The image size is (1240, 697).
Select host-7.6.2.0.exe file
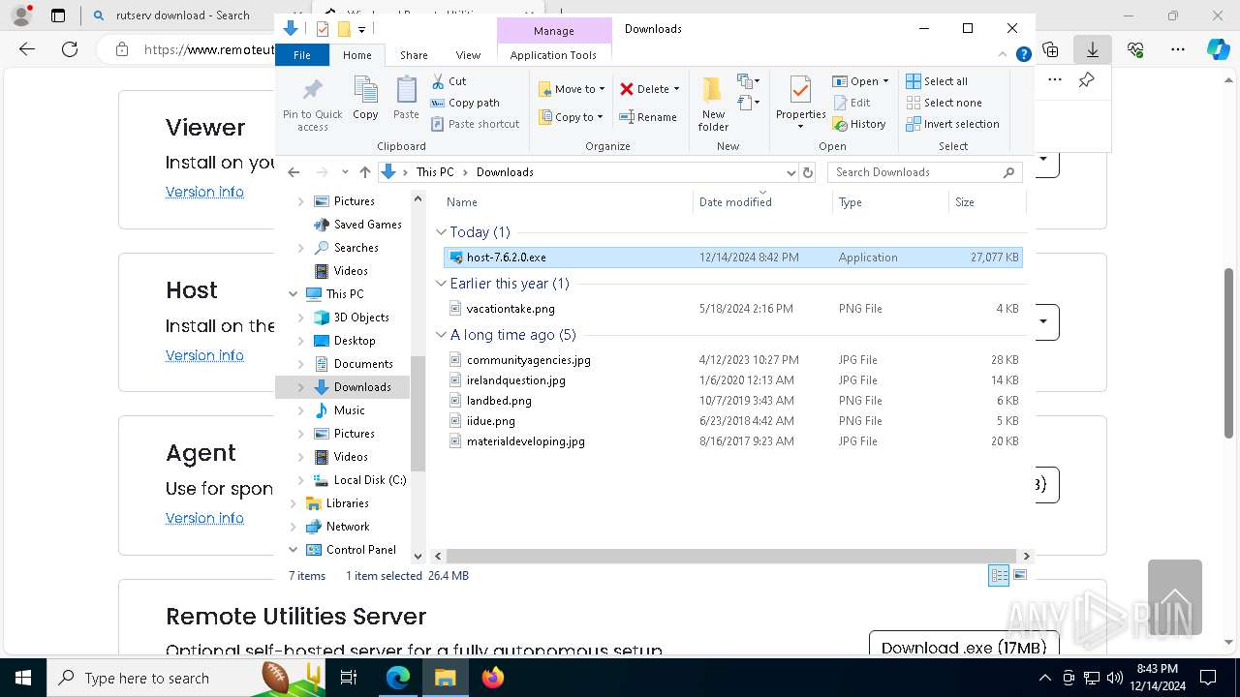point(732,258)
